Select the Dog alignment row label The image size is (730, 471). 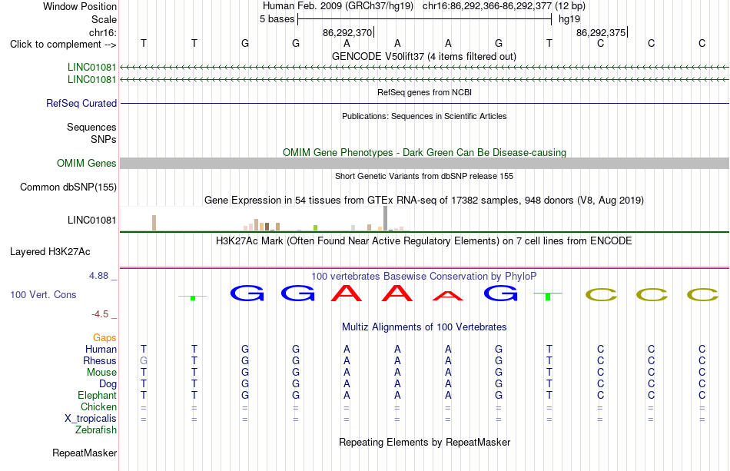pyautogui.click(x=108, y=384)
